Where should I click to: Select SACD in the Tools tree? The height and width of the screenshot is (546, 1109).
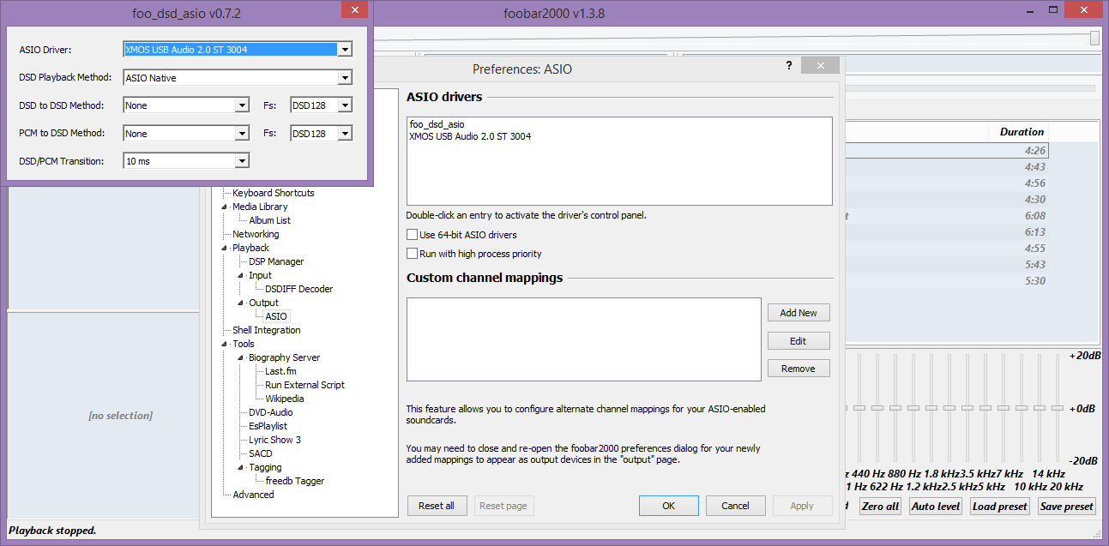[260, 453]
